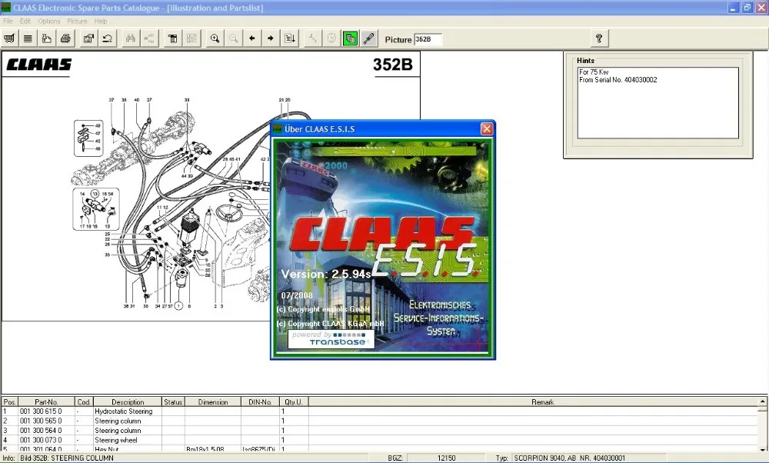Go to next picture with right arrow
The height and width of the screenshot is (463, 769).
[271, 38]
